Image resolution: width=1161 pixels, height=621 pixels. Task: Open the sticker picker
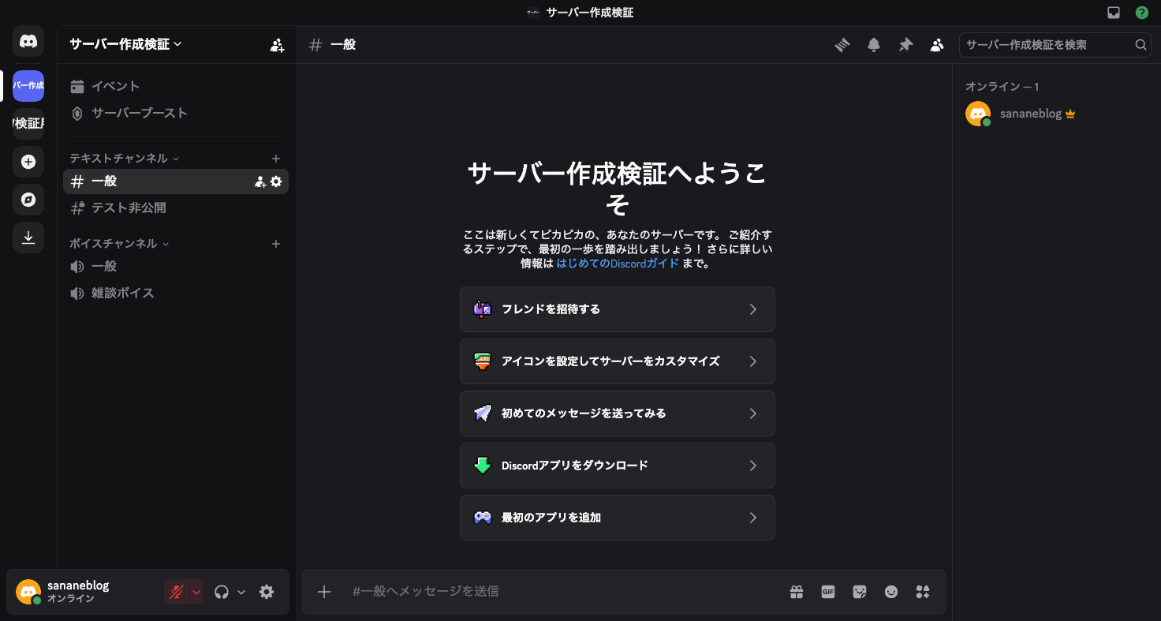(x=860, y=592)
